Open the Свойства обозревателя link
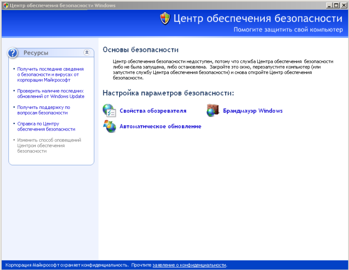Image resolution: width=349 pixels, height=270 pixels. pos(153,111)
